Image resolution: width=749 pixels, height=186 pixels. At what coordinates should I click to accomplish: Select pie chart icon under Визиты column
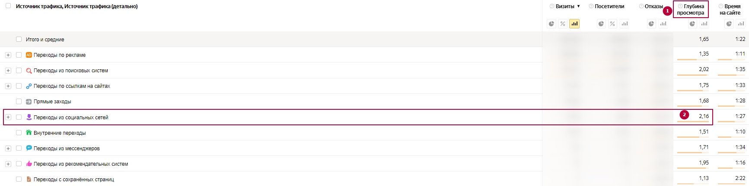point(551,24)
